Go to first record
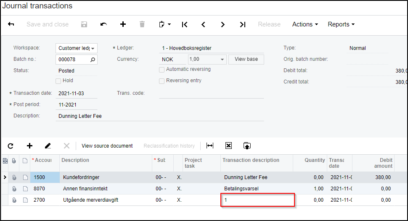The image size is (408, 221). 184,24
